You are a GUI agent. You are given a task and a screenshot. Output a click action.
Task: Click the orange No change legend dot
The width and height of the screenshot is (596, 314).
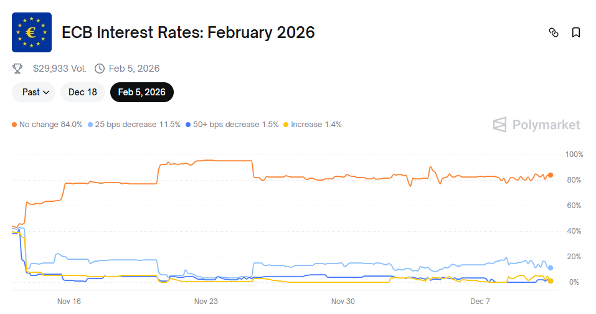[x=14, y=125]
